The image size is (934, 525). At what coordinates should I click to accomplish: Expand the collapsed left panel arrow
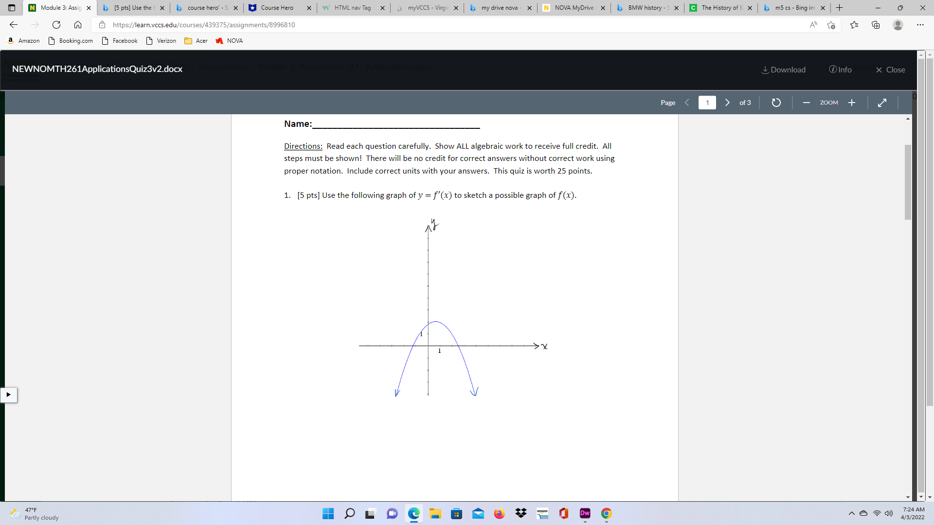point(9,395)
